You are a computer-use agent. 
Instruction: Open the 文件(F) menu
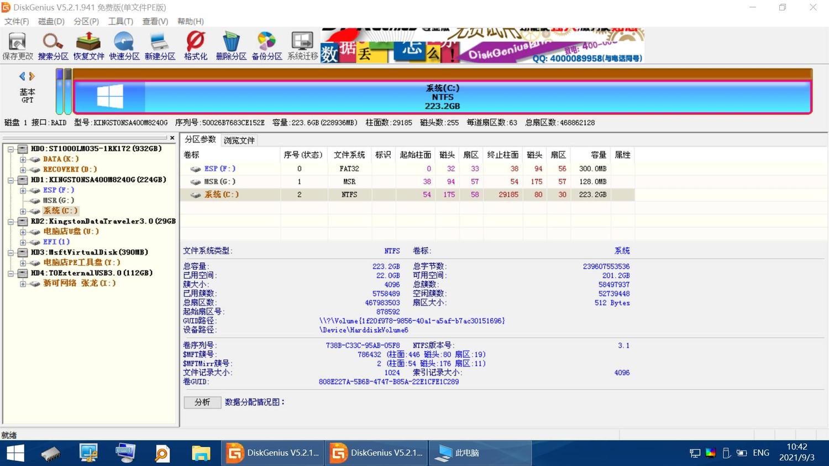(x=17, y=21)
